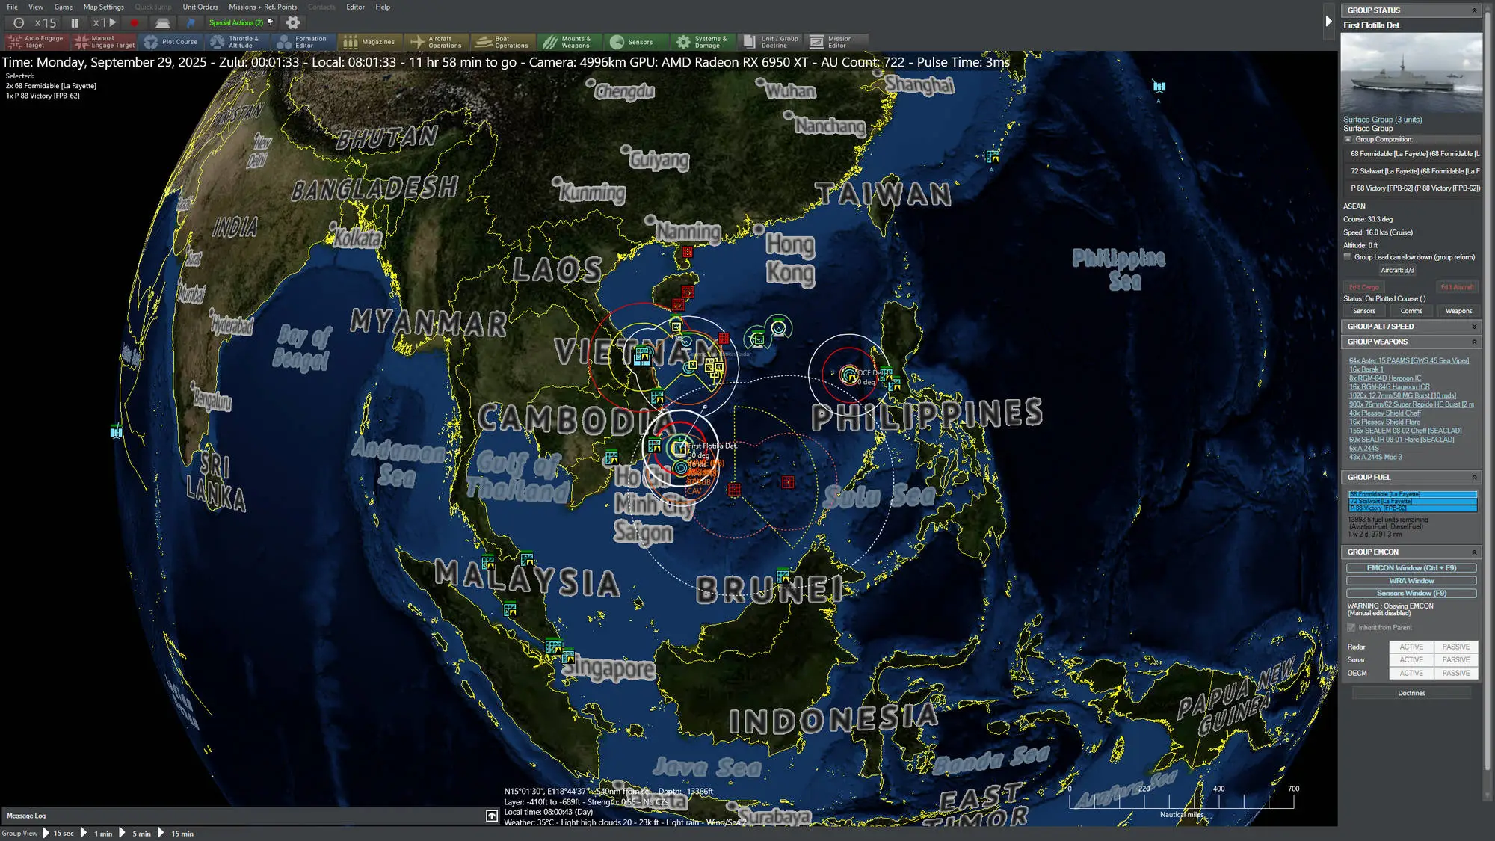This screenshot has height=841, width=1495.
Task: Open the Formation Editor
Action: (x=302, y=42)
